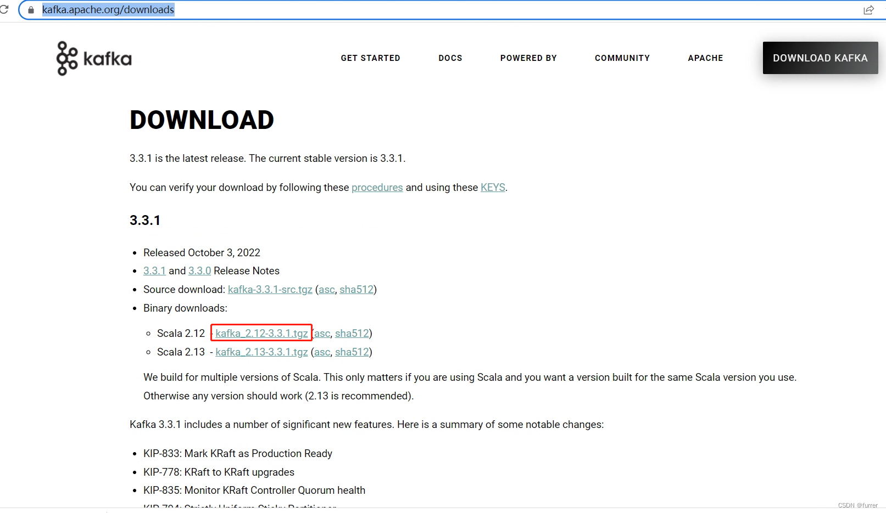This screenshot has height=513, width=886.
Task: Click the 3.3.1 version section heading
Action: tap(145, 221)
